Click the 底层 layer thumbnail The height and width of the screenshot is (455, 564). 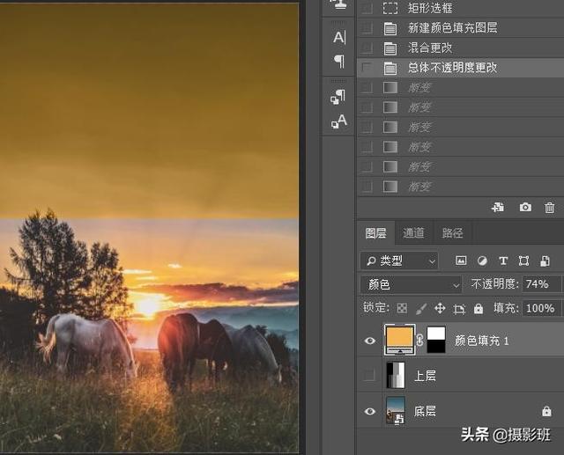pyautogui.click(x=396, y=410)
